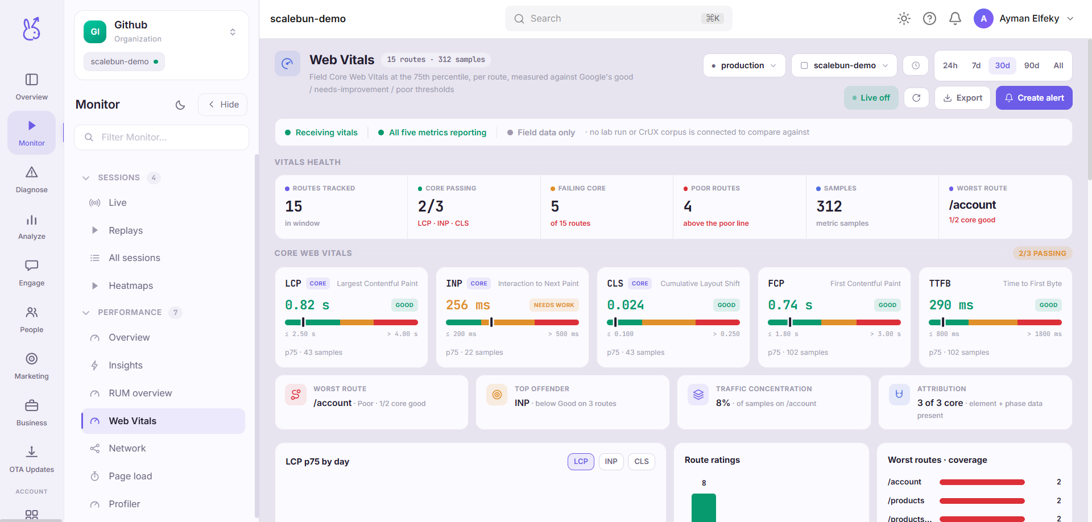Click the INP threshold gauge bar

(x=512, y=322)
